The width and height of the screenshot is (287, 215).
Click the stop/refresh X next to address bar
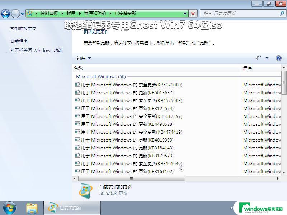coord(193,14)
